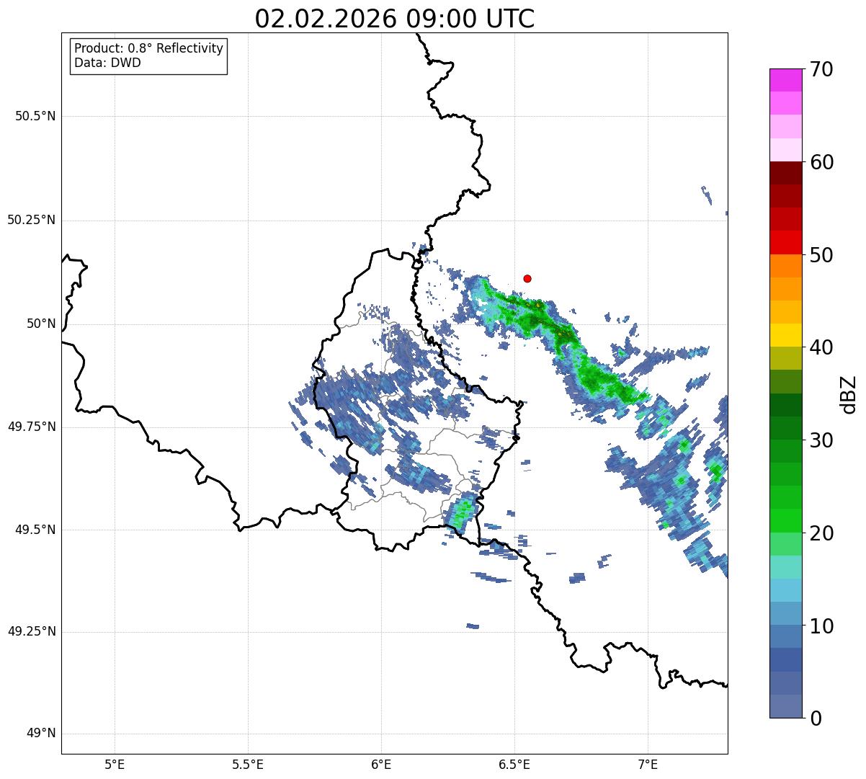
Task: Click the 50.25°N latitude label
Action: tap(31, 220)
